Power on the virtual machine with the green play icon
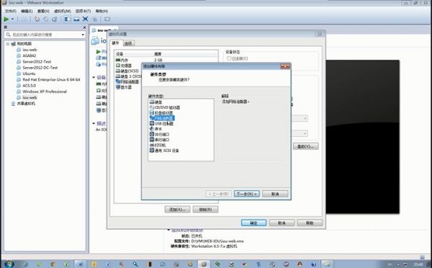The image size is (432, 268). click(x=6, y=19)
